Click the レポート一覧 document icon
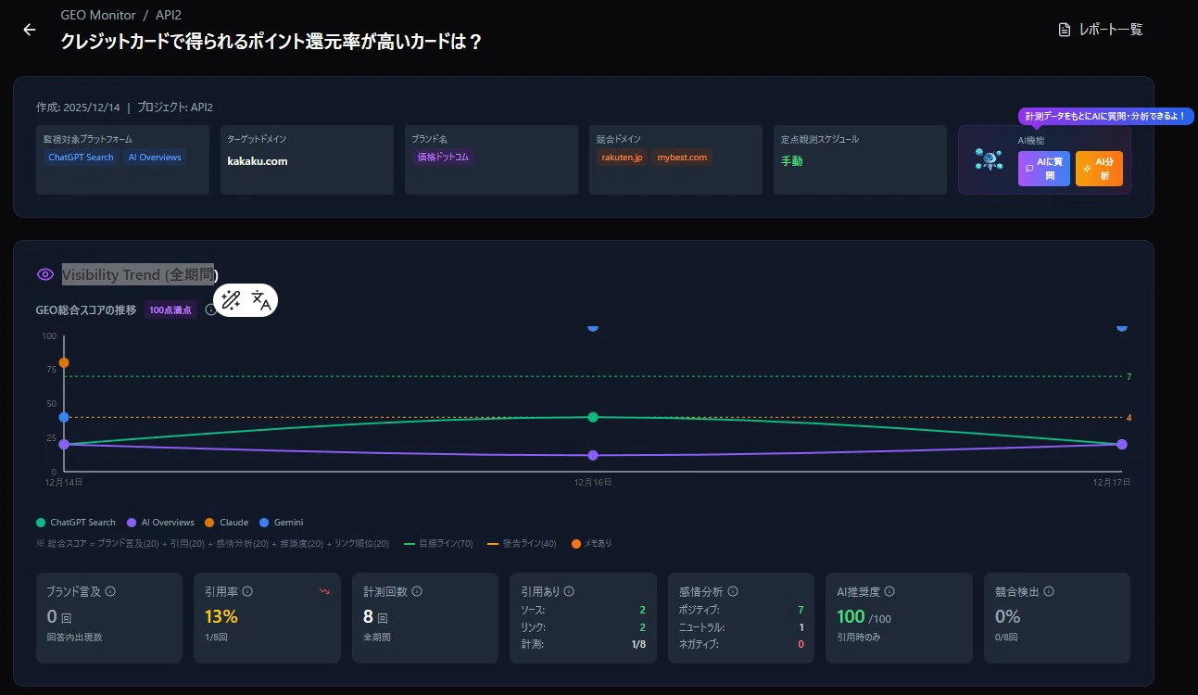 coord(1064,29)
